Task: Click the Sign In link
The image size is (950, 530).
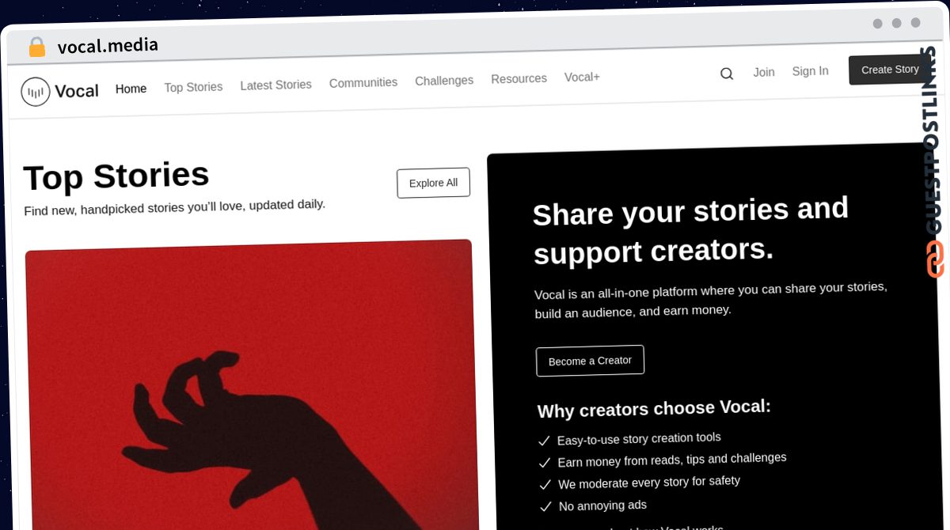Action: (810, 71)
